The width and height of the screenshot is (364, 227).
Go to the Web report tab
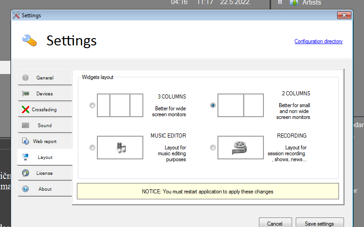45,141
